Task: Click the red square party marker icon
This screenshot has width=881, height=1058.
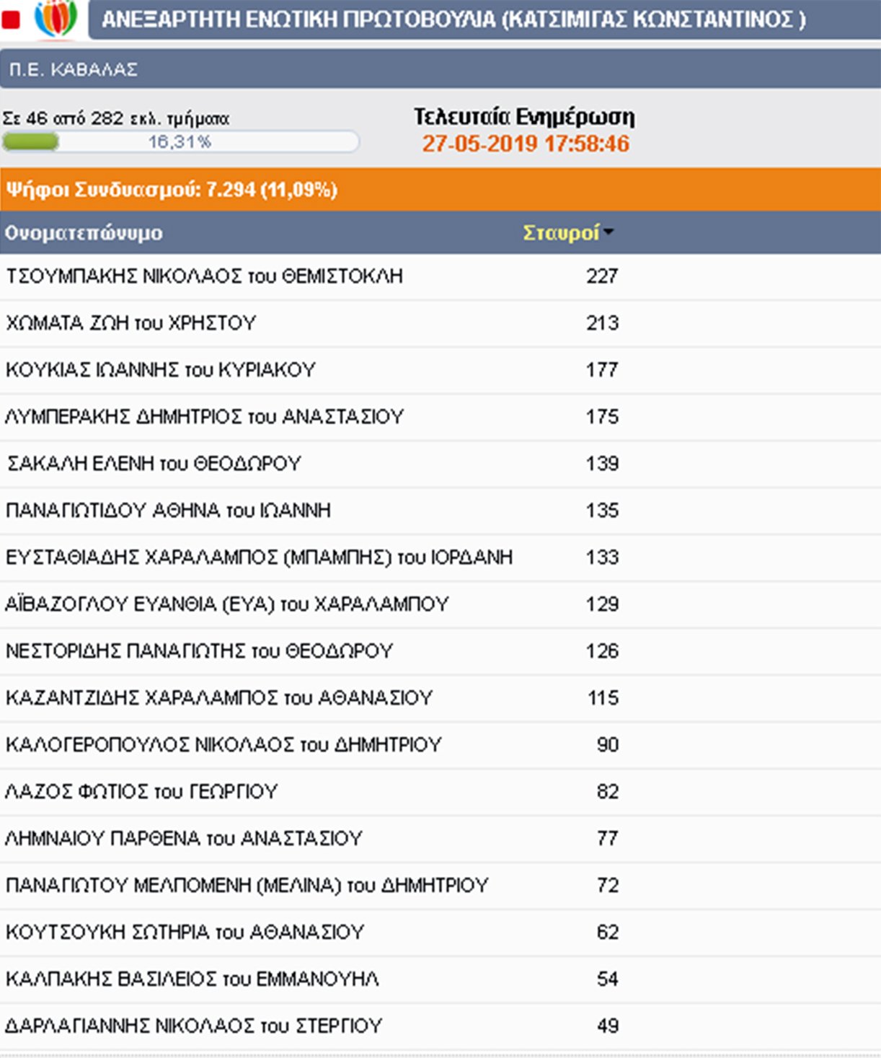Action: click(x=10, y=19)
